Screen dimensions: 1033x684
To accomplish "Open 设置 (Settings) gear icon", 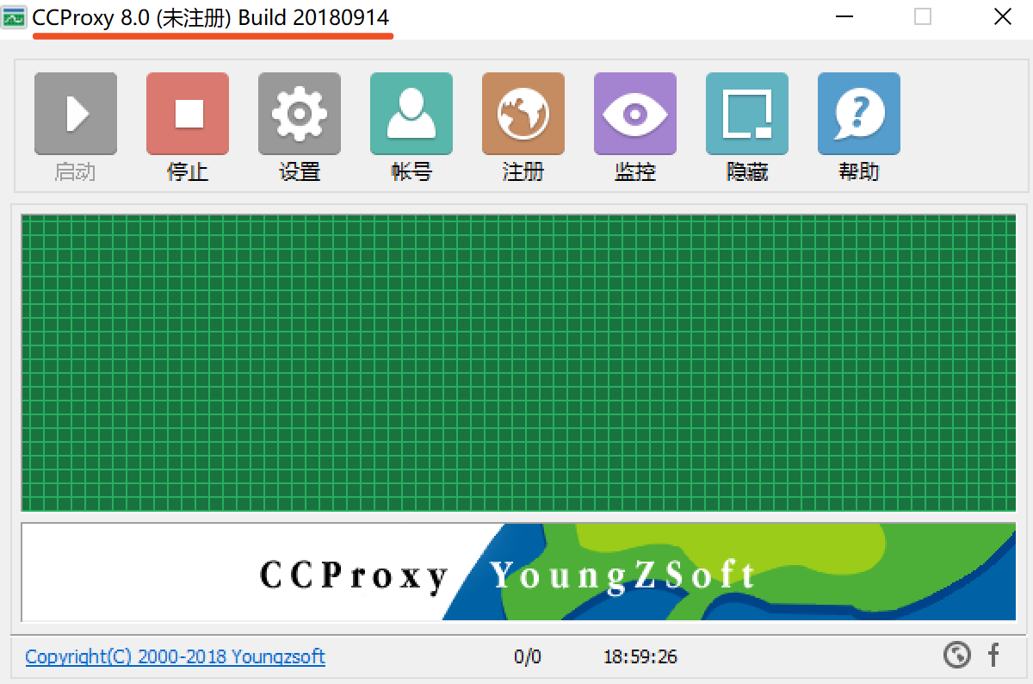I will (300, 114).
